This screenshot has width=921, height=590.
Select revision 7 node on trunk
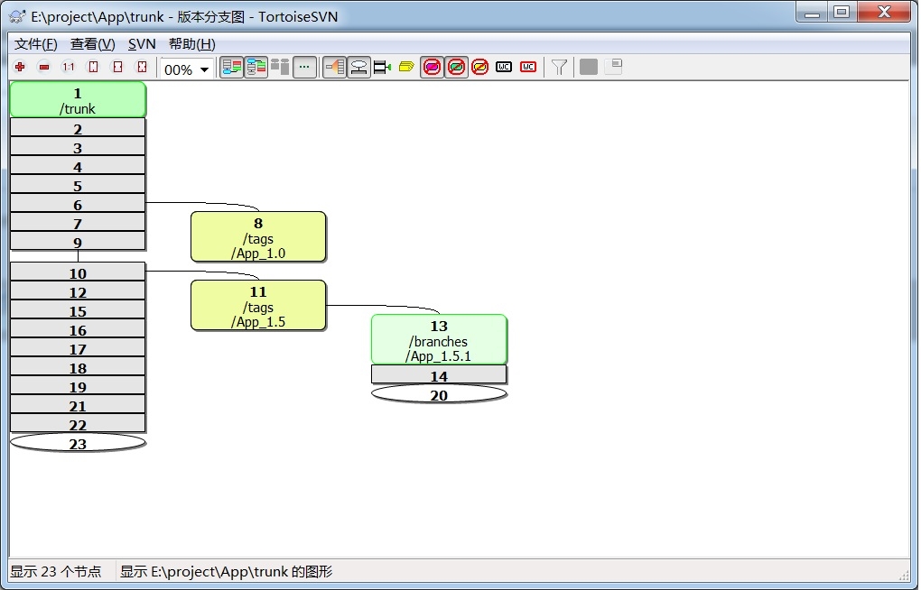pos(78,222)
